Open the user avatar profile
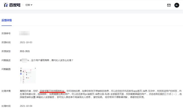 [177, 5]
